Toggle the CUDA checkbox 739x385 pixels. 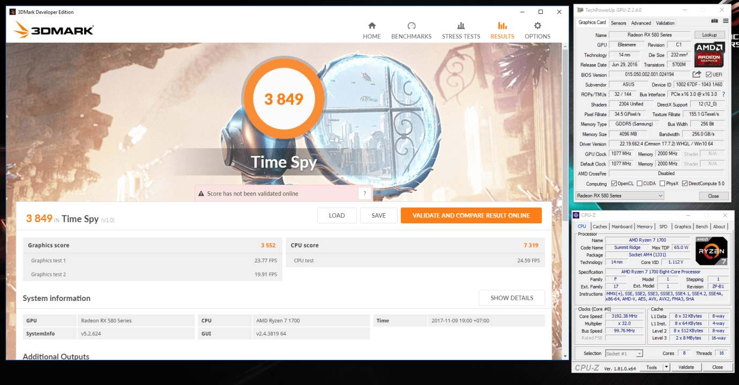point(639,184)
